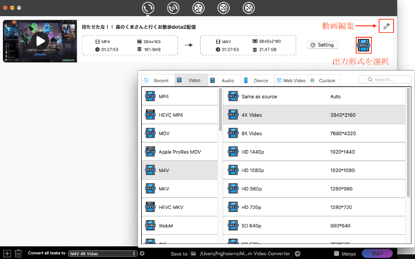Viewport: 415px width, 259px height.
Task: Click the M4V output format icon
Action: point(363,45)
